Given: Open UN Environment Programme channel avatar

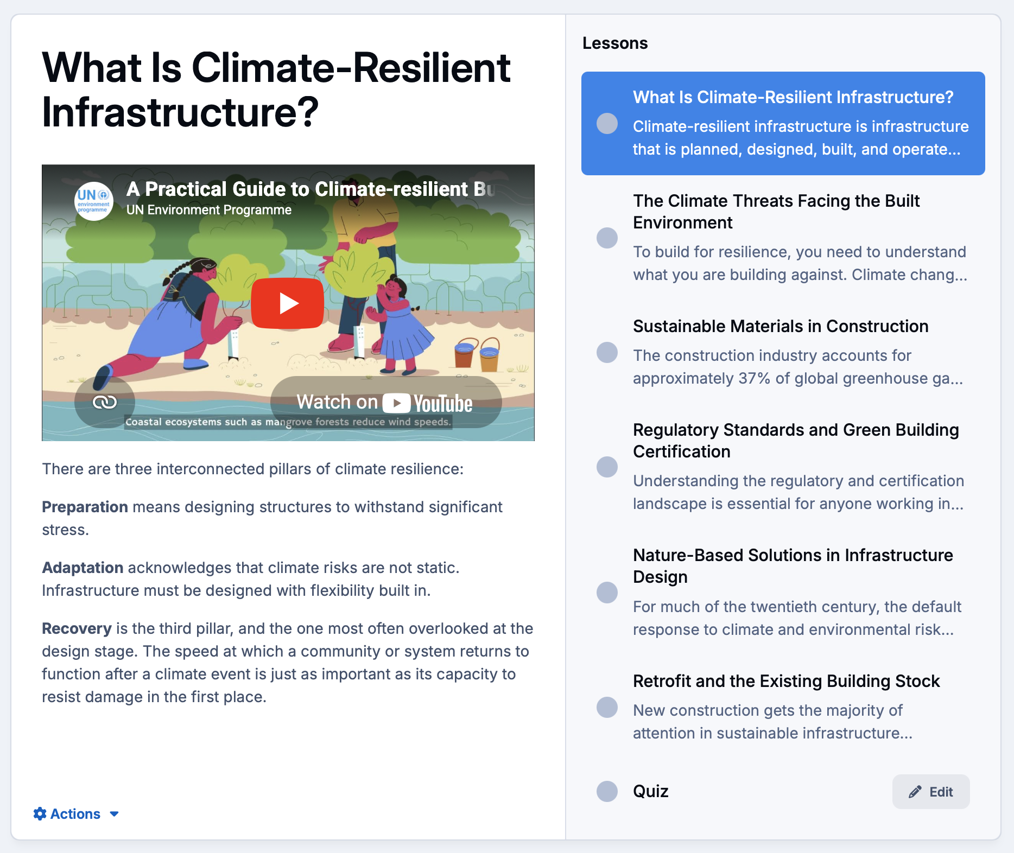Looking at the screenshot, I should point(93,201).
